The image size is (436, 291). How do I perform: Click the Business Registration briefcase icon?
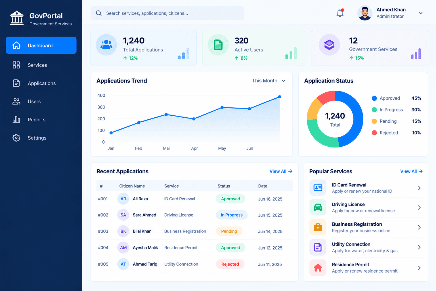click(x=318, y=227)
